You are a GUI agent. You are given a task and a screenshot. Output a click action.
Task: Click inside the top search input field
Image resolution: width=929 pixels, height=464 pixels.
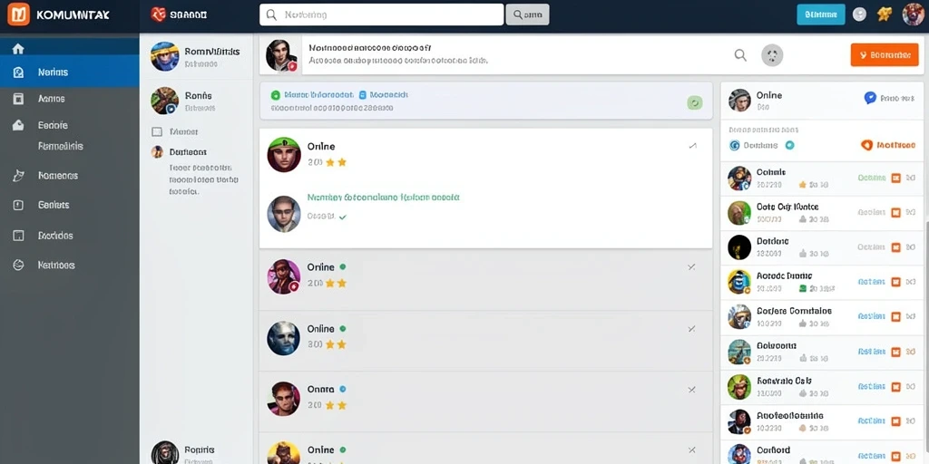click(x=382, y=14)
